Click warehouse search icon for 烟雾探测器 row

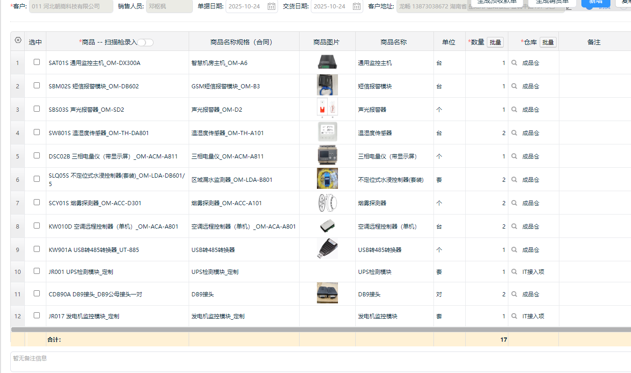point(514,203)
